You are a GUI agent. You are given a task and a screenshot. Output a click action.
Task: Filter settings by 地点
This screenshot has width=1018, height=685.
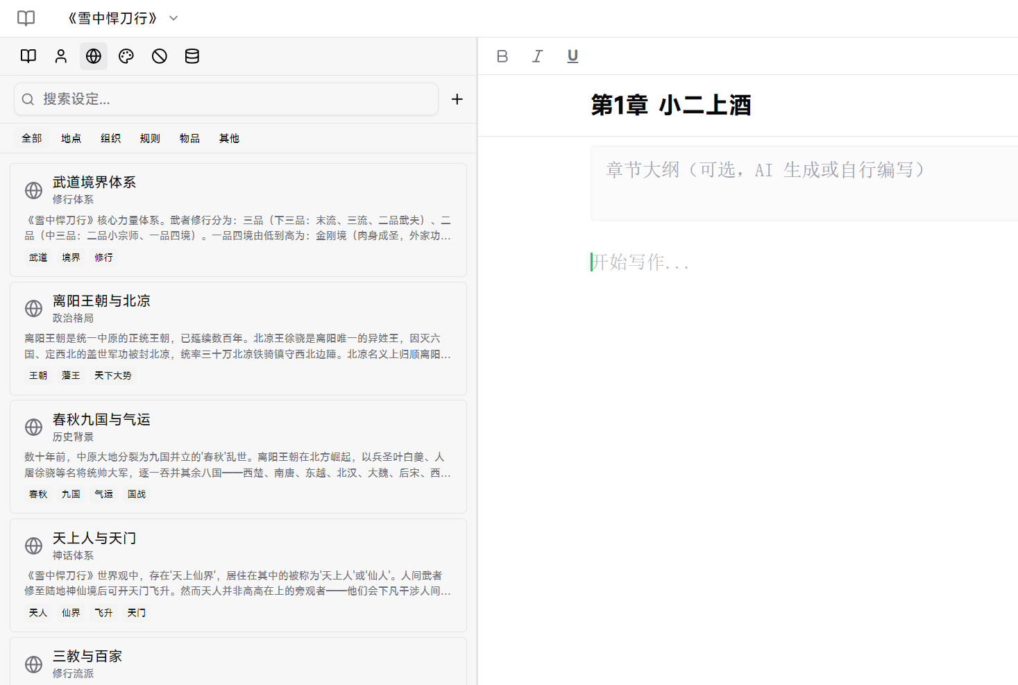click(x=71, y=138)
